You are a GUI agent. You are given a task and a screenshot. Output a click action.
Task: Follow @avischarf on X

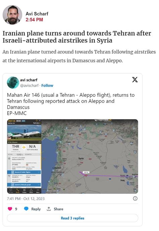coord(47,85)
